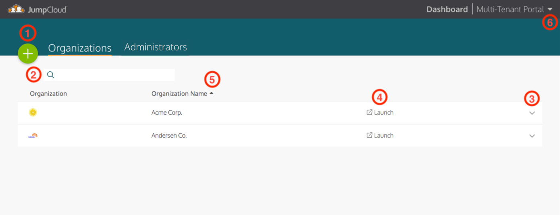Click the green plus add organization button

(28, 54)
